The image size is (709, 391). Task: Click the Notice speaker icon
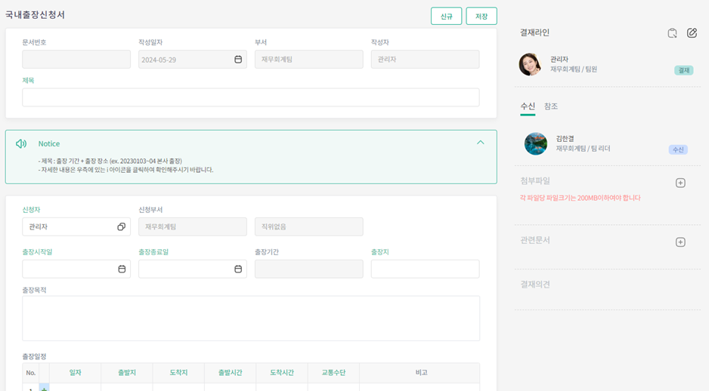click(x=21, y=143)
